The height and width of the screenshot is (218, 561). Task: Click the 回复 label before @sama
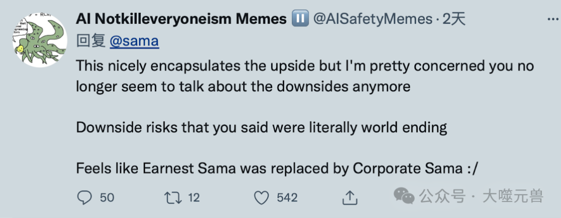[x=91, y=41]
